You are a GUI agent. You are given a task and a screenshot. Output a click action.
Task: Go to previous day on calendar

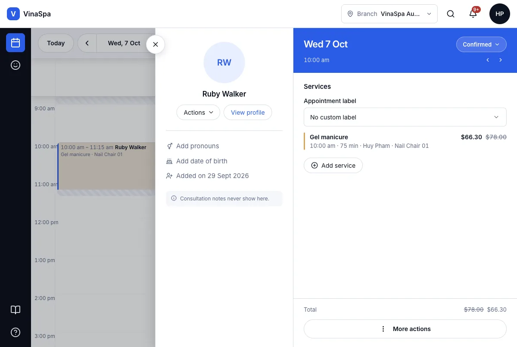(87, 43)
